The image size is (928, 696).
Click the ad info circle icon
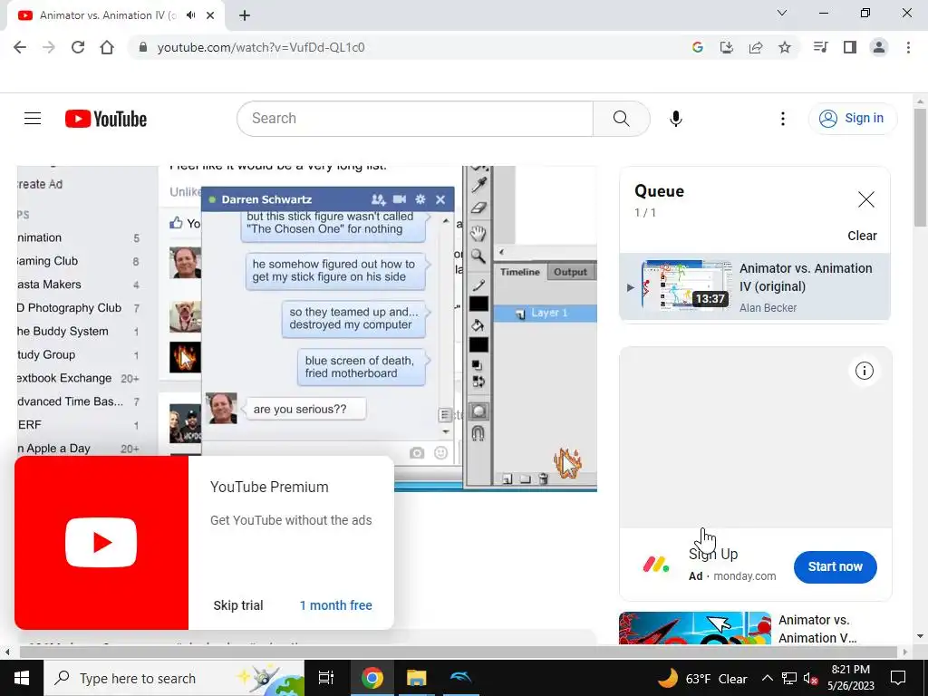pyautogui.click(x=864, y=371)
